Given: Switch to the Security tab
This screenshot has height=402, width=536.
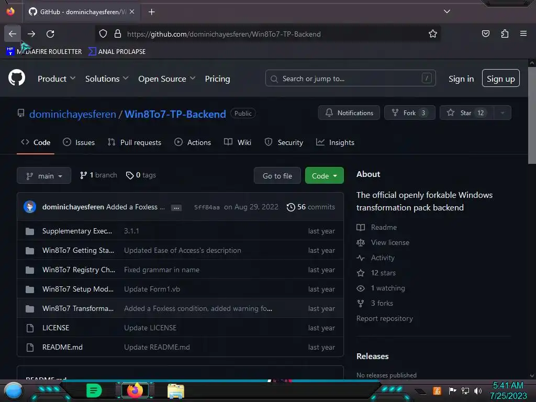Looking at the screenshot, I should (284, 142).
